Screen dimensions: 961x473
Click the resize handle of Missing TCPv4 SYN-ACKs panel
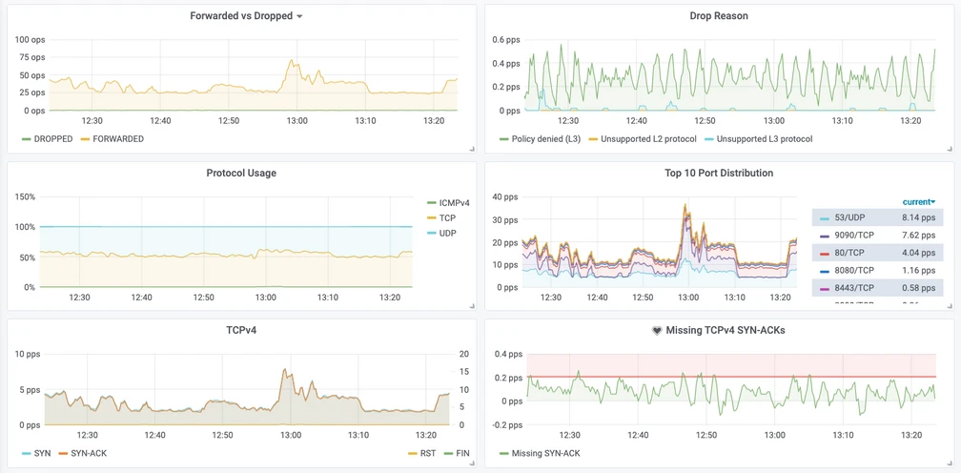[950, 464]
